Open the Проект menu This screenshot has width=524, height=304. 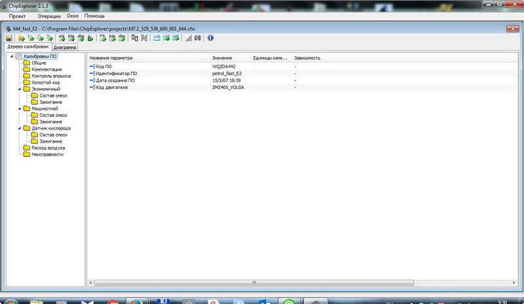tap(17, 14)
